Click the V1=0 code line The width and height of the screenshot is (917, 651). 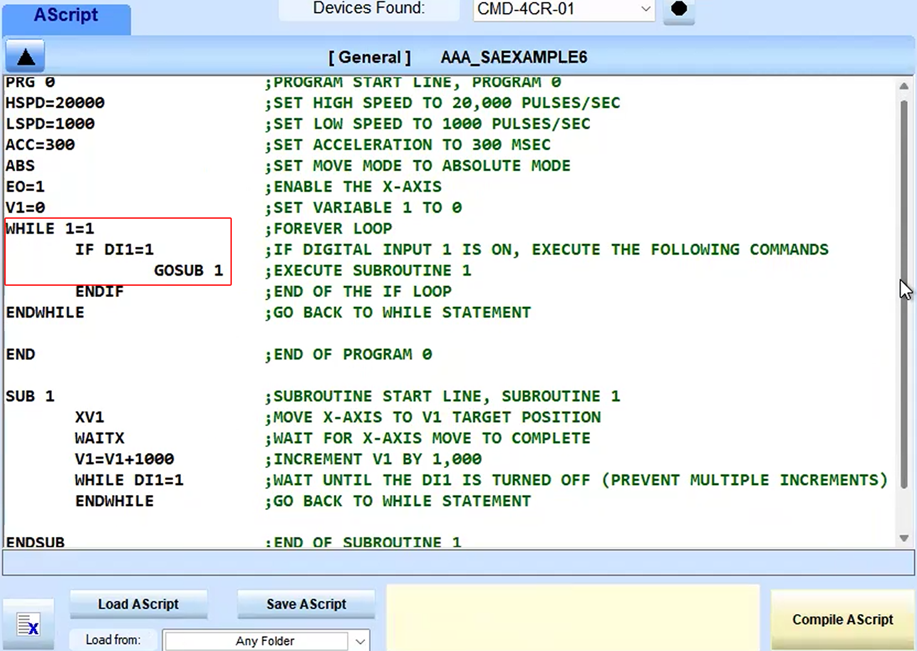click(25, 208)
